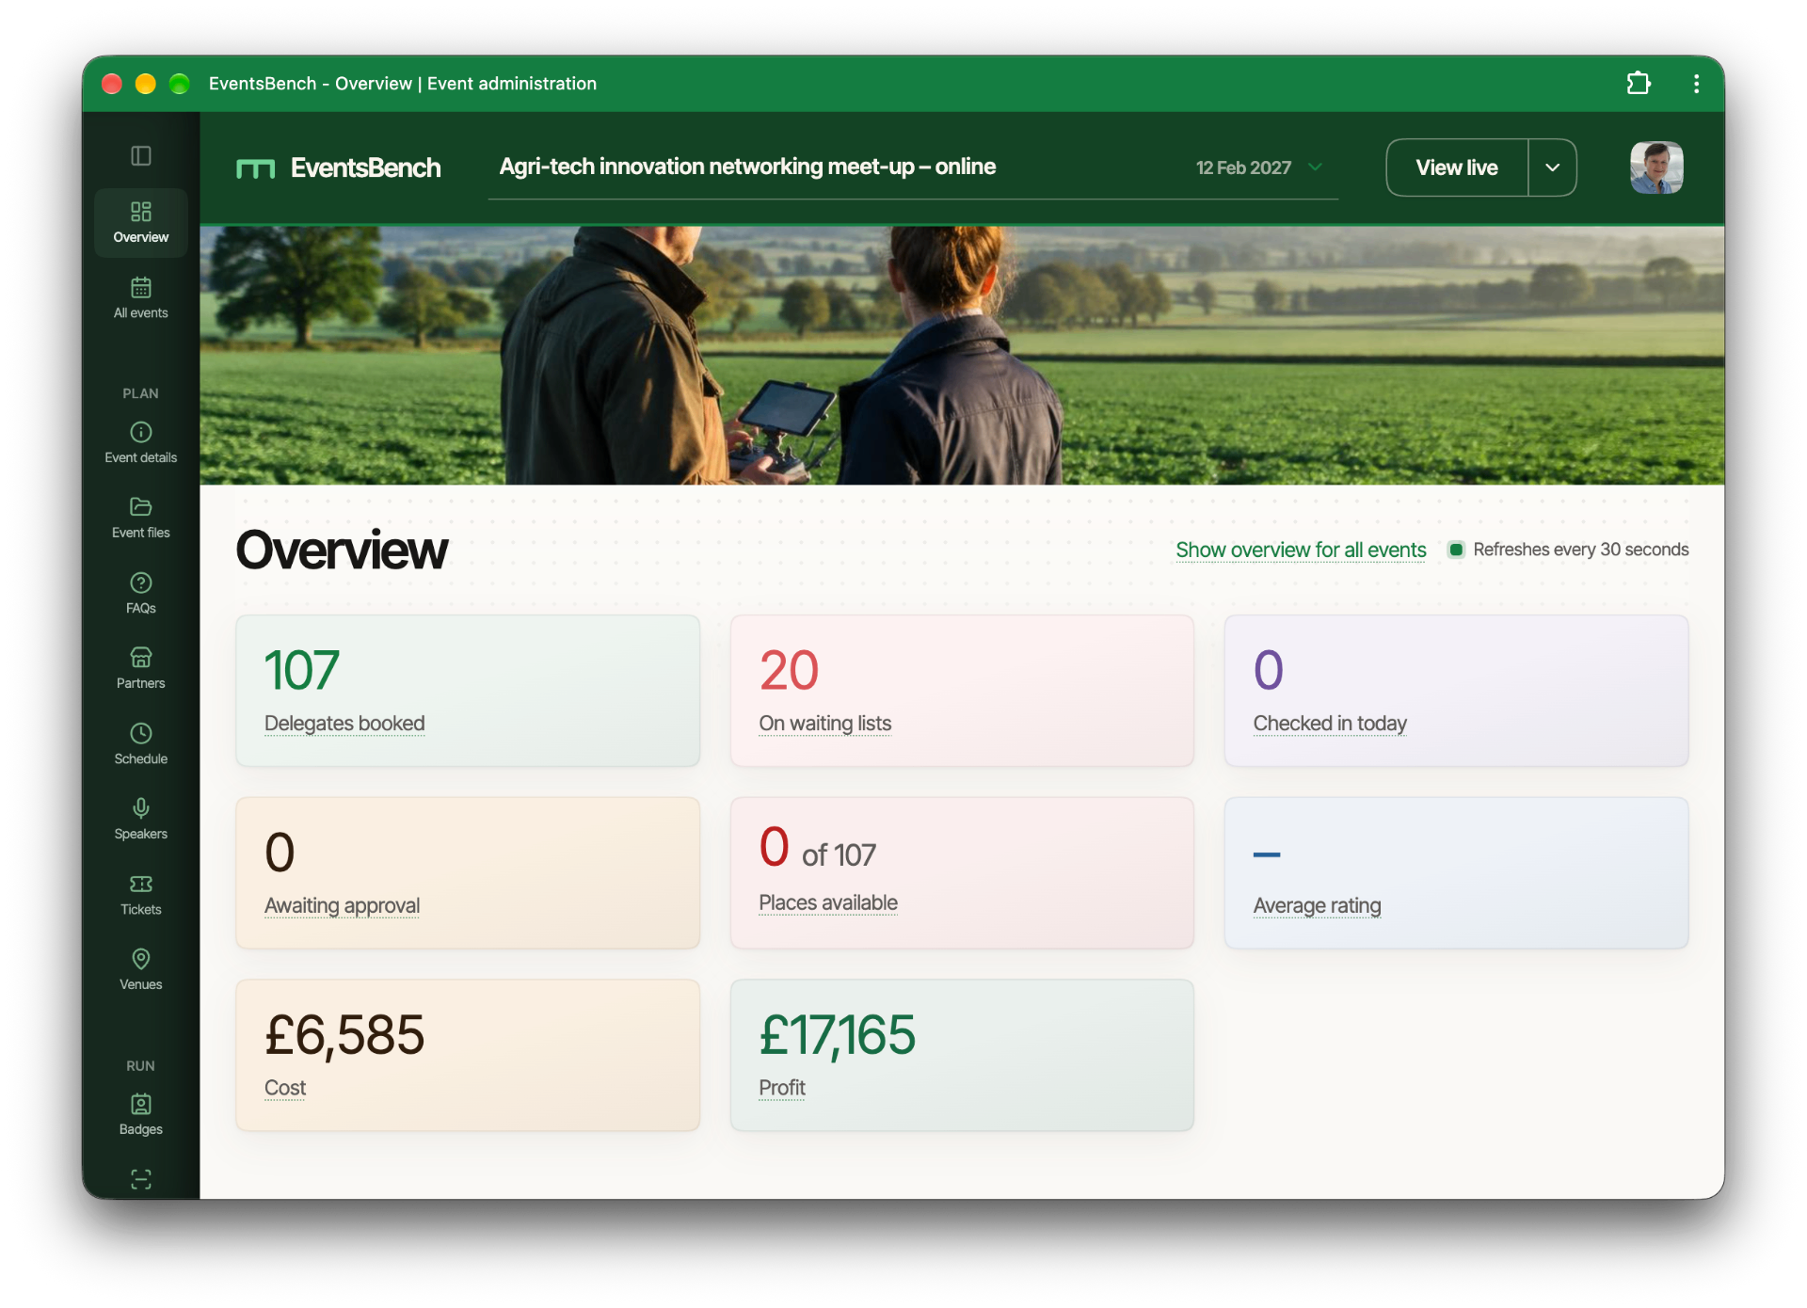Open the Delegates booked card
This screenshot has height=1308, width=1807.
coord(468,691)
